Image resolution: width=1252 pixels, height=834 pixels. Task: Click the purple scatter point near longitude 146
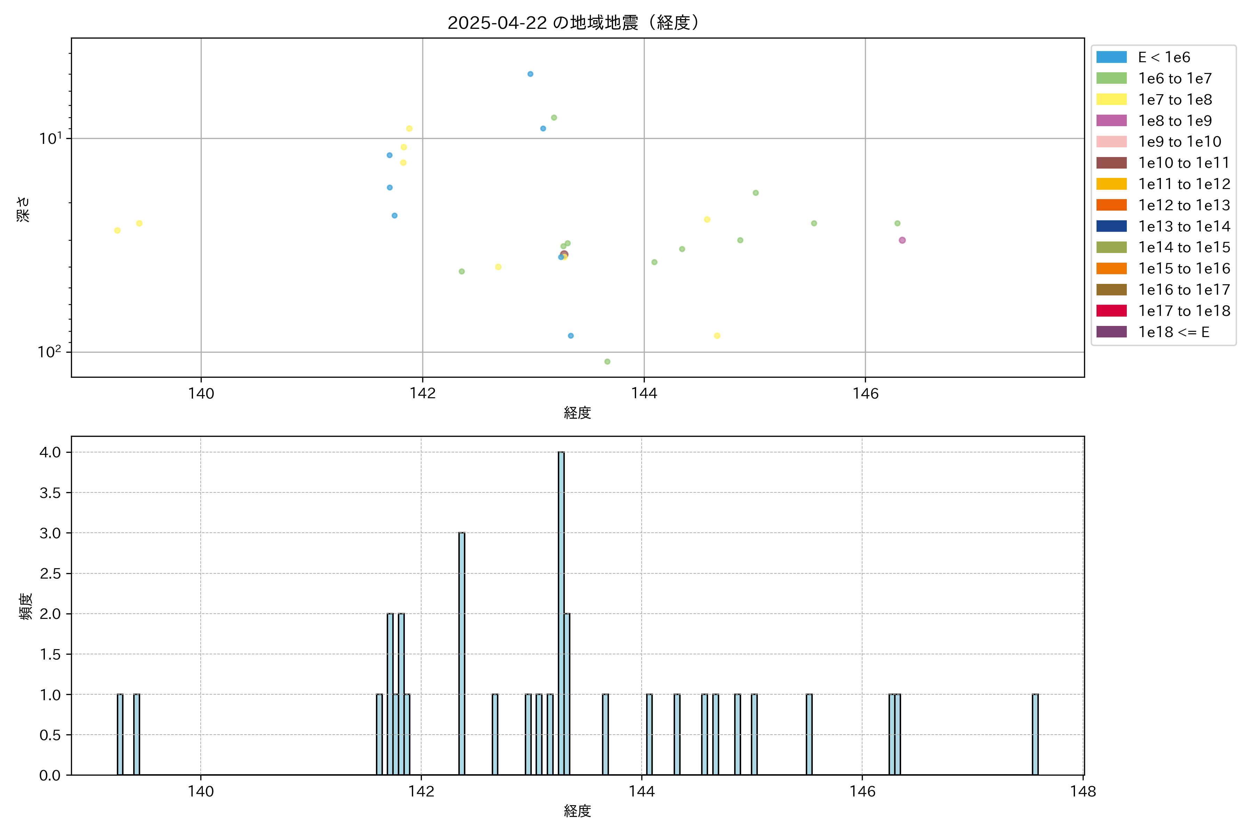pyautogui.click(x=902, y=240)
